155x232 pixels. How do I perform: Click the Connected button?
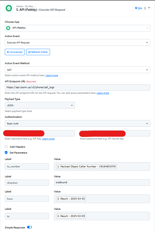pyautogui.click(x=15, y=52)
